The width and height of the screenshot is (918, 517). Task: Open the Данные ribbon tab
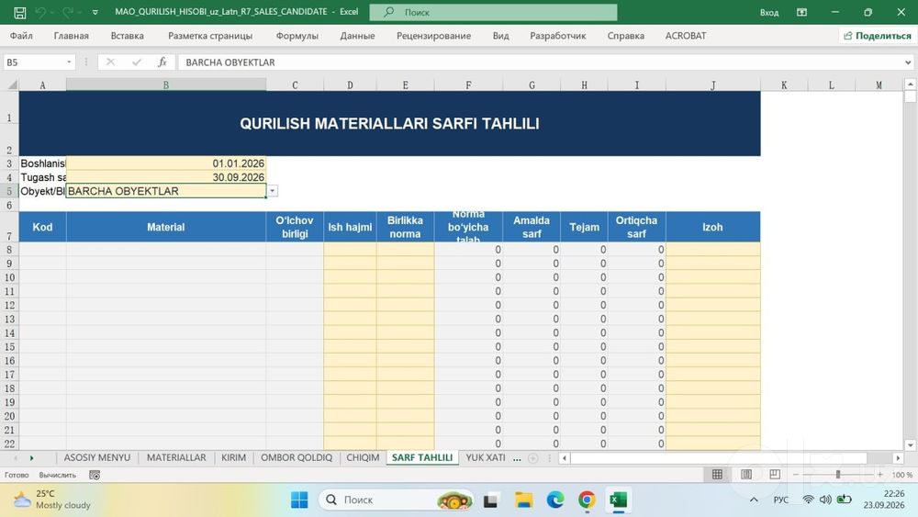[357, 36]
